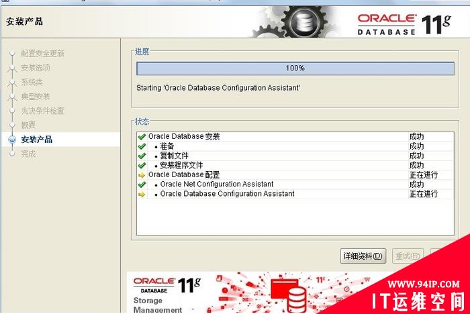Click green checkmark beside 复制文件
The image size is (470, 314).
pyautogui.click(x=142, y=156)
